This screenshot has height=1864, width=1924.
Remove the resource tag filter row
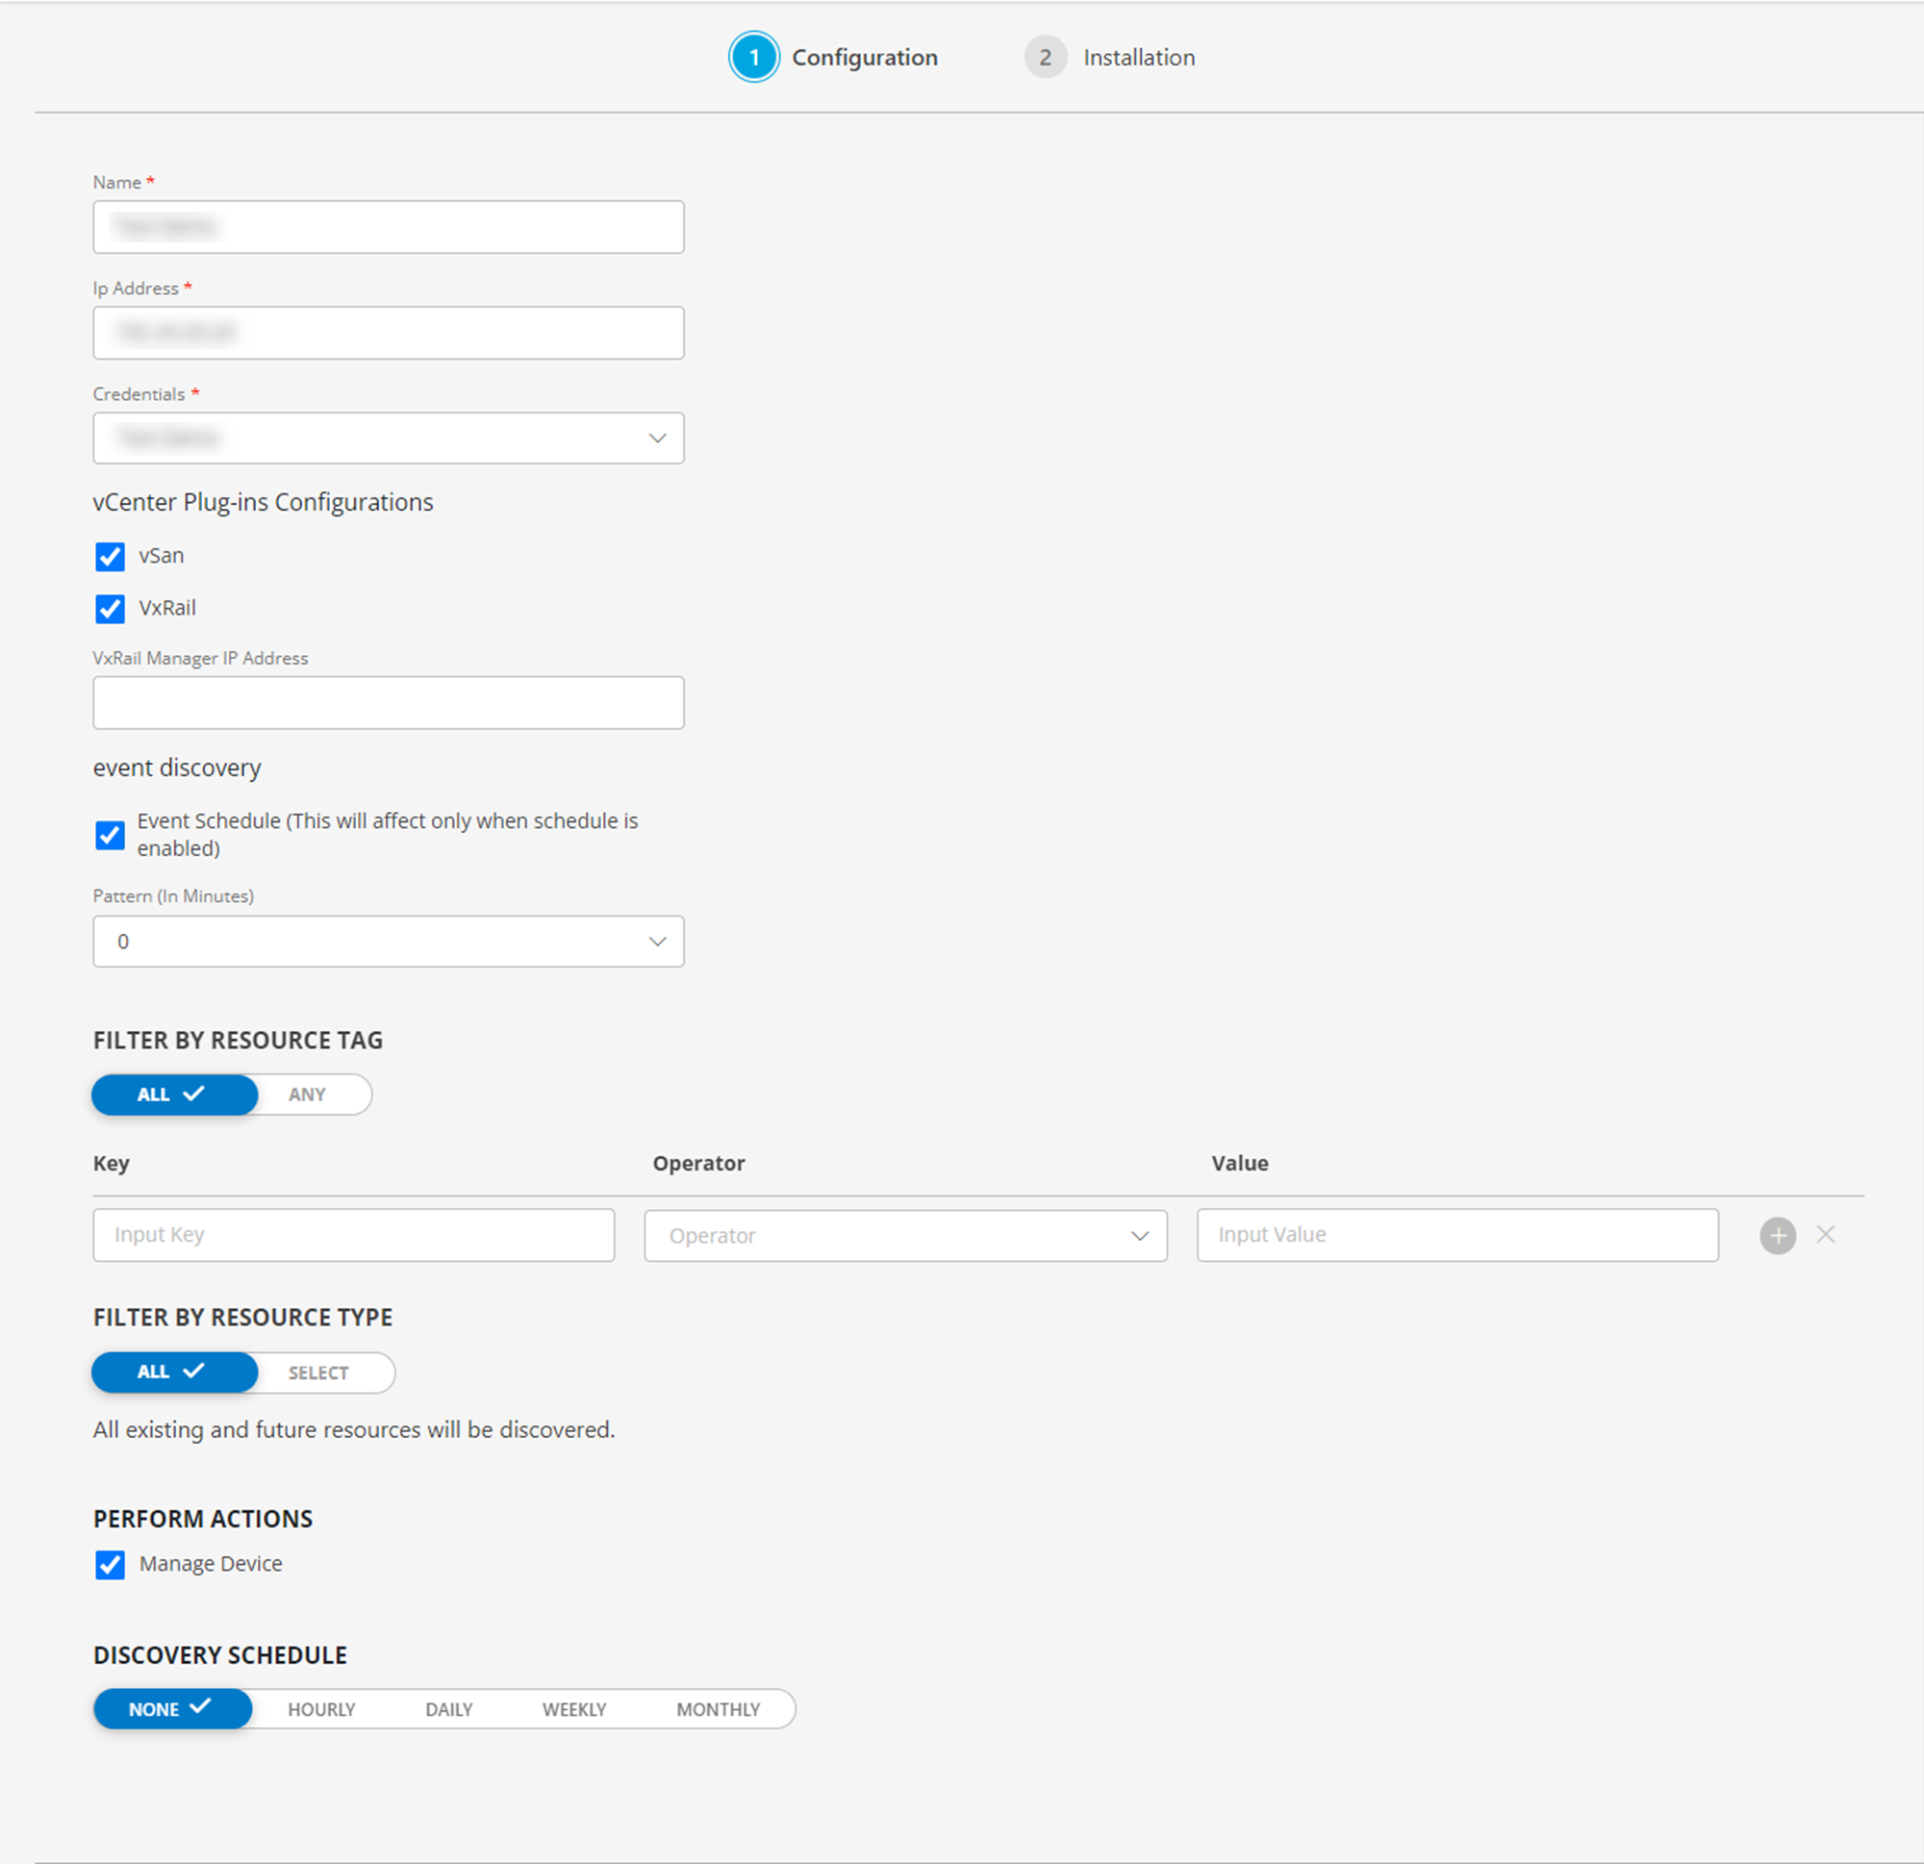click(x=1826, y=1235)
